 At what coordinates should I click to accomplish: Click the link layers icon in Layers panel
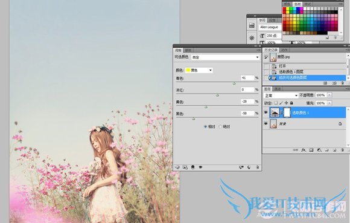(x=295, y=150)
